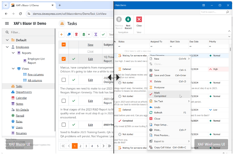Choose Mark Completed in the context menu
The width and height of the screenshot is (234, 155).
169,94
